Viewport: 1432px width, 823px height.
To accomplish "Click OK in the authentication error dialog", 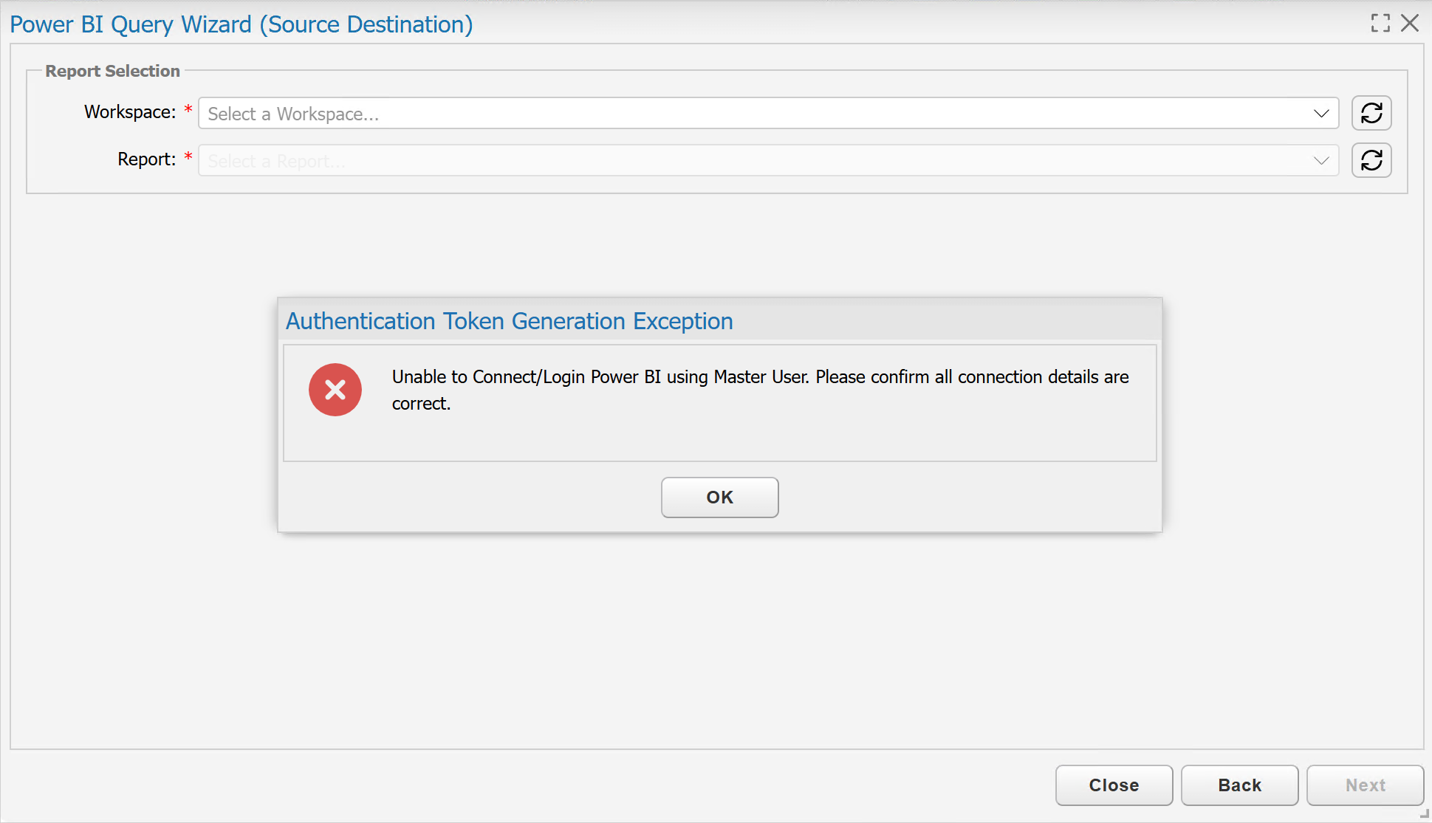I will tap(720, 497).
